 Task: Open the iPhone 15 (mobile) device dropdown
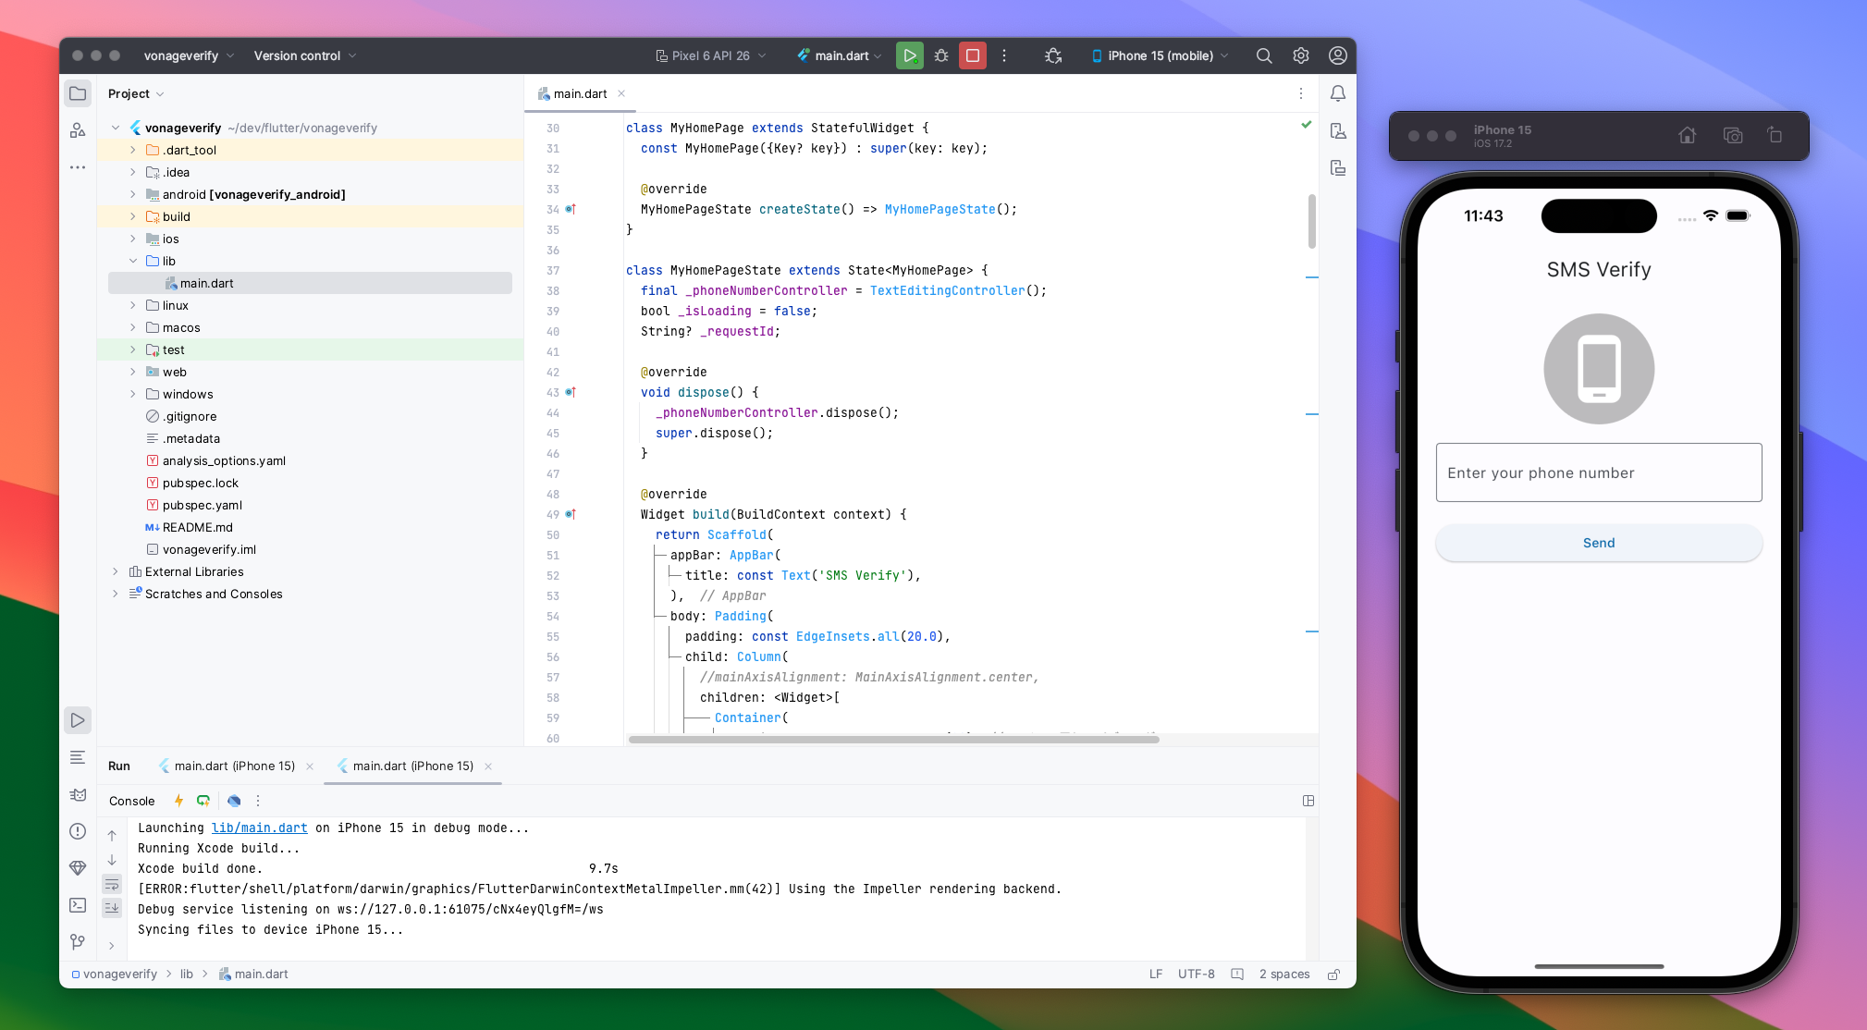pyautogui.click(x=1161, y=55)
